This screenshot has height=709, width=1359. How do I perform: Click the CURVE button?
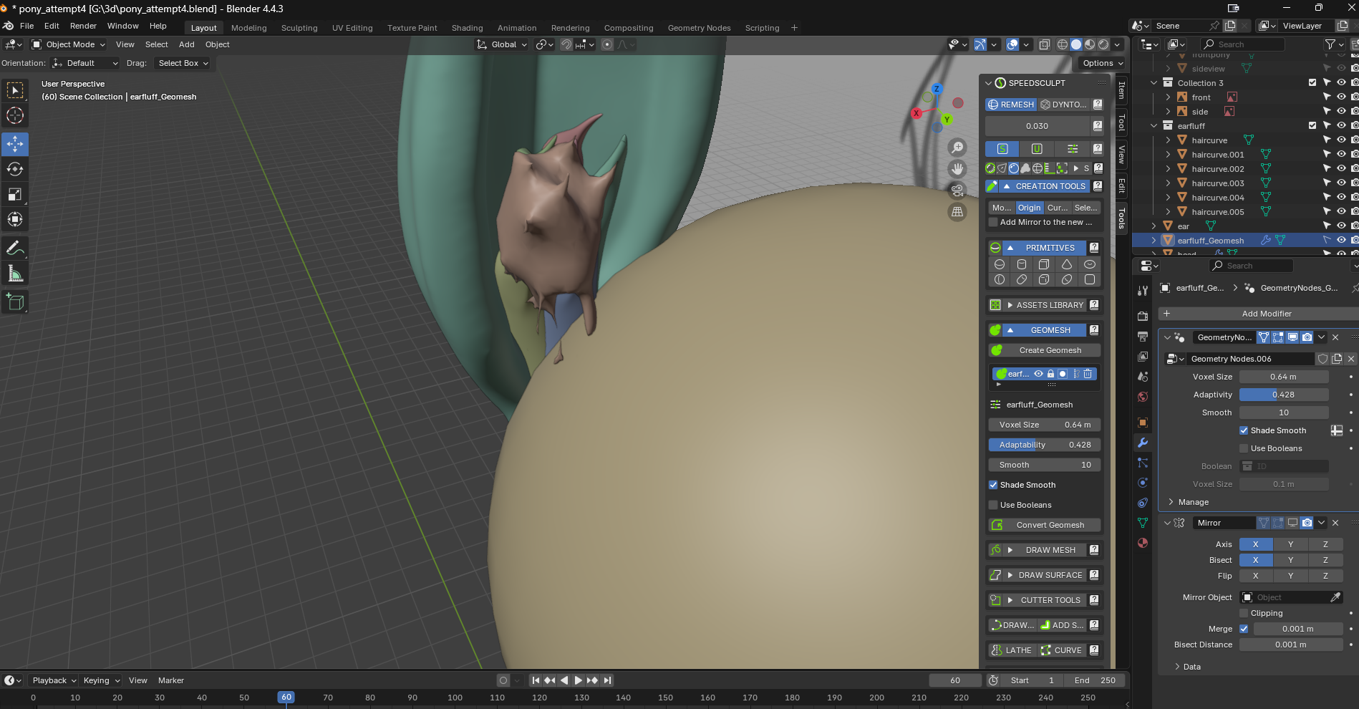1062,650
